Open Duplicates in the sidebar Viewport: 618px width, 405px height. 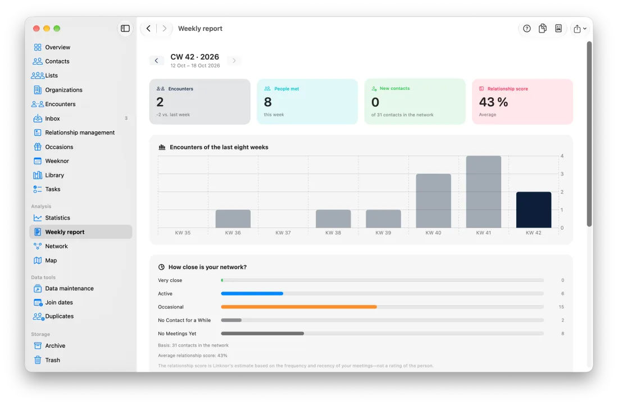(81, 316)
